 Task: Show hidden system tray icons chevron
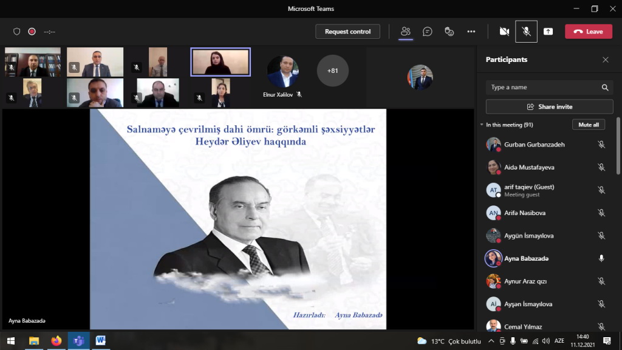[x=491, y=341]
